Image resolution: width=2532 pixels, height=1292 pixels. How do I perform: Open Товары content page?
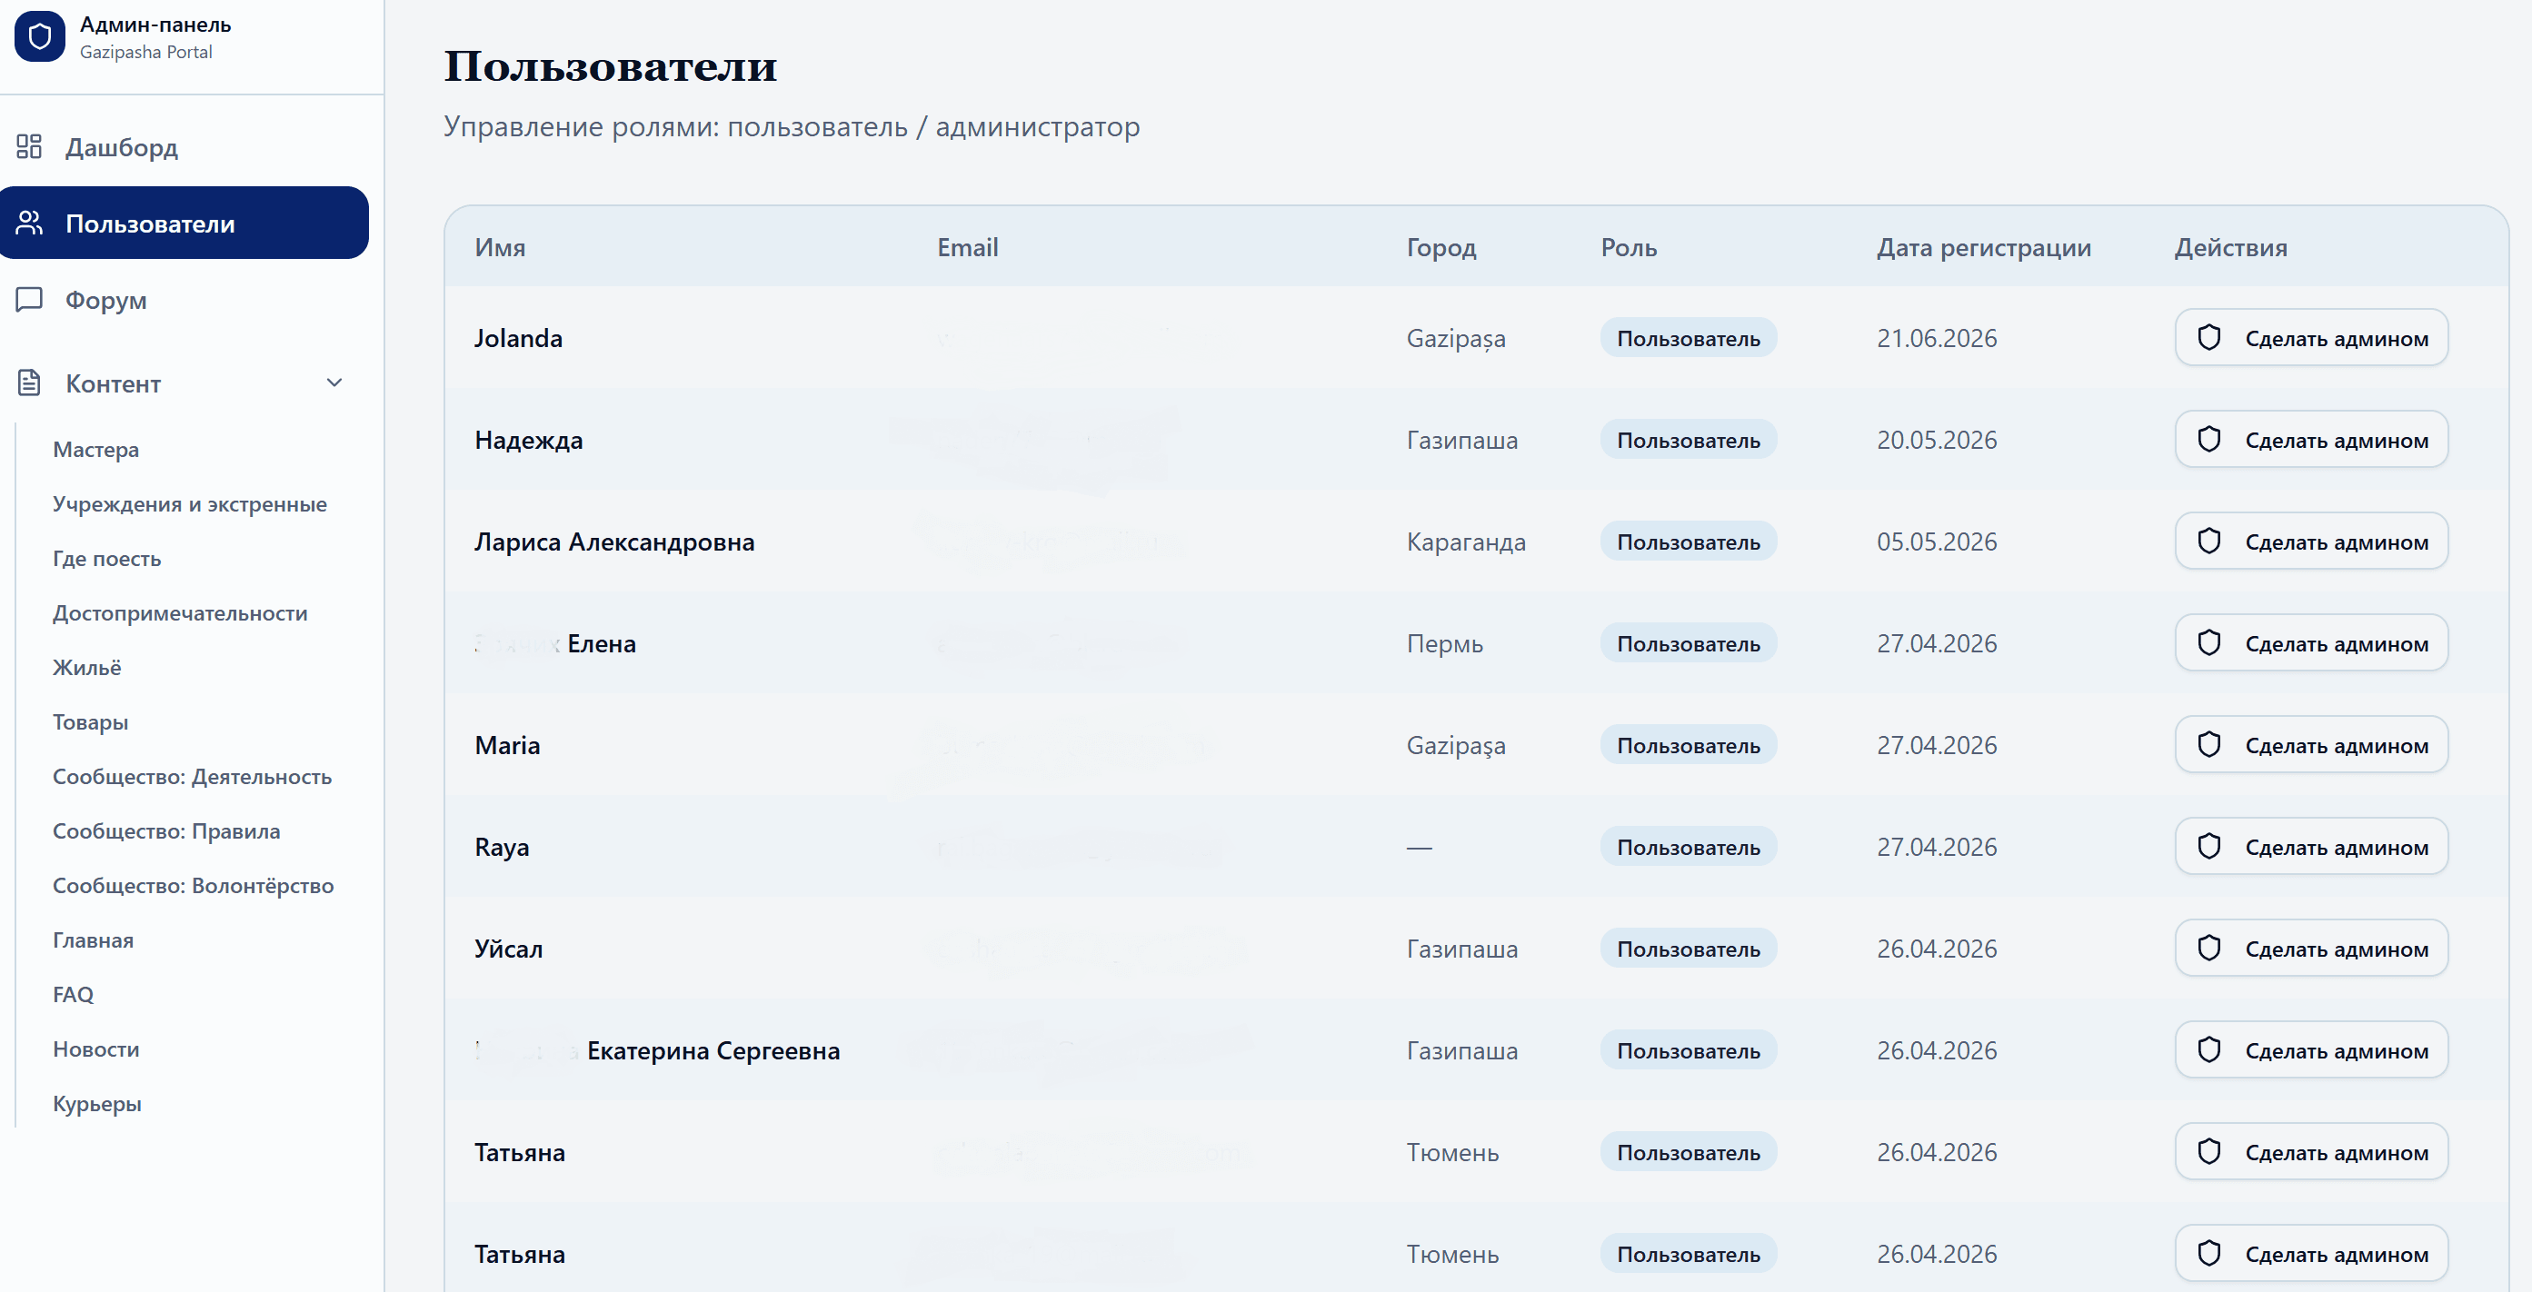point(91,722)
